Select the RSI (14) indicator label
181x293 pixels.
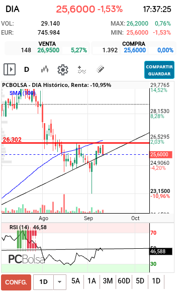tap(19, 227)
